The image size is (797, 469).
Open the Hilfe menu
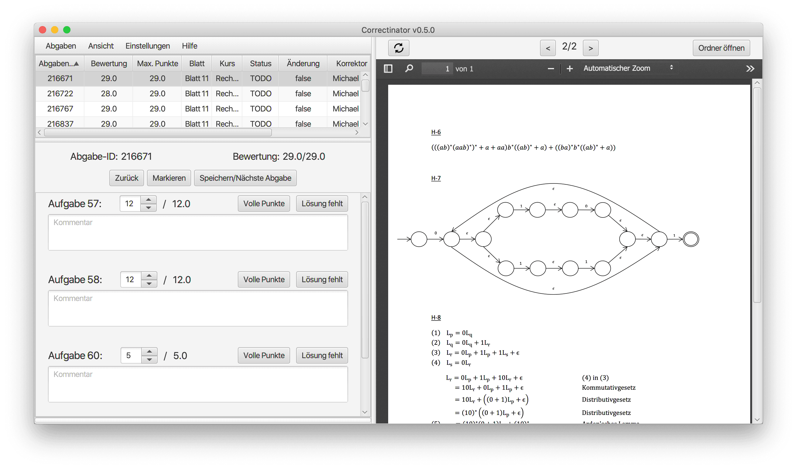point(190,46)
